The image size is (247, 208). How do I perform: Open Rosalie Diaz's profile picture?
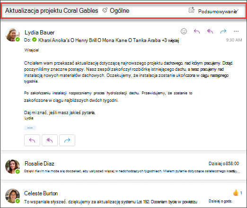coord(12,166)
